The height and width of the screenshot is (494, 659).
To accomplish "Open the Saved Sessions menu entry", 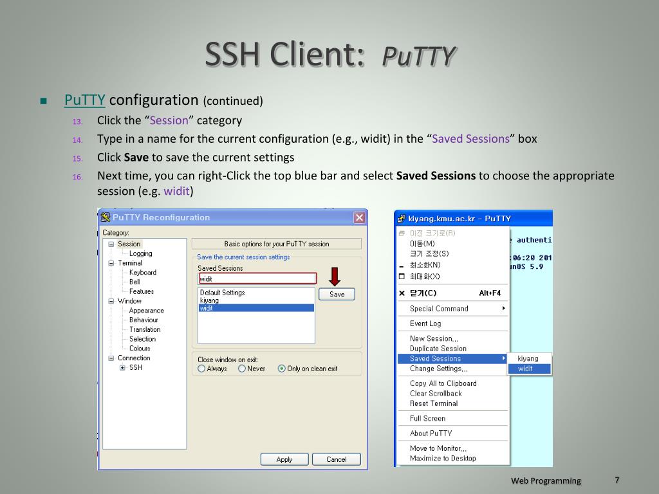I will [452, 358].
